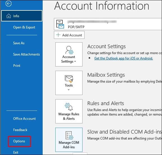Image resolution: width=162 pixels, height=155 pixels.
Task: Click the plus icon in Add Account
Action: 58,35
